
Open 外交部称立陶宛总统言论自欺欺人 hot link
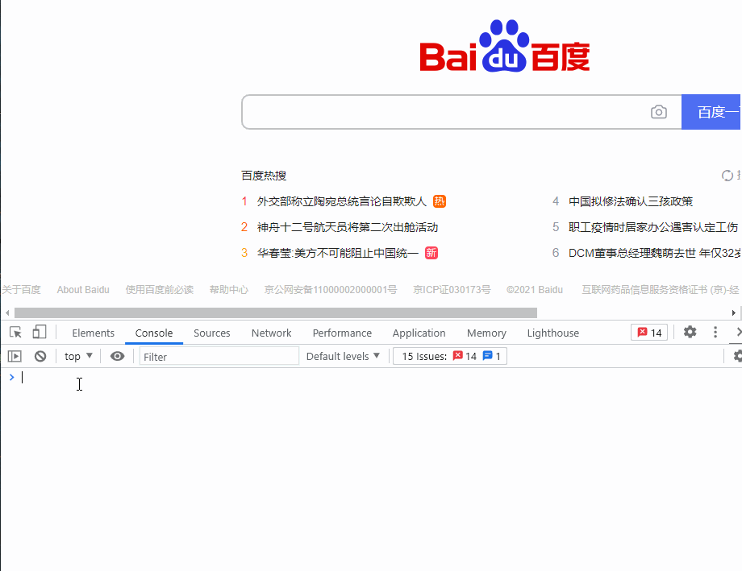tap(342, 201)
